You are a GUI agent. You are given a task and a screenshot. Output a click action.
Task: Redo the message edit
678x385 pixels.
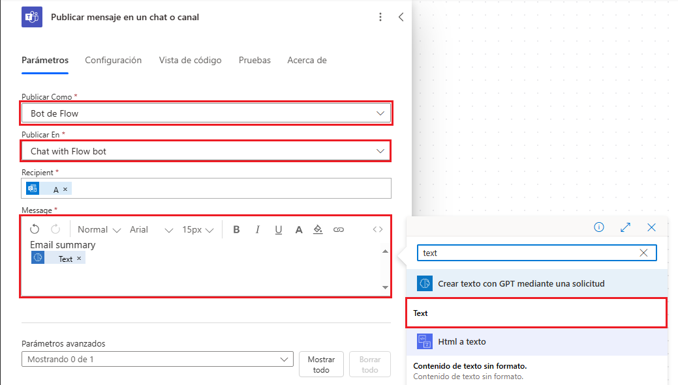[55, 229]
